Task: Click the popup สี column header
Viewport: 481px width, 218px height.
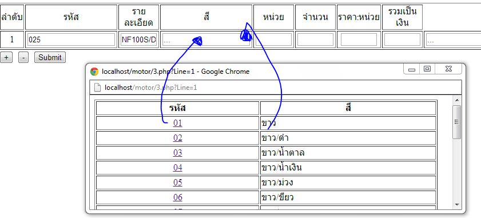Action: pos(348,108)
